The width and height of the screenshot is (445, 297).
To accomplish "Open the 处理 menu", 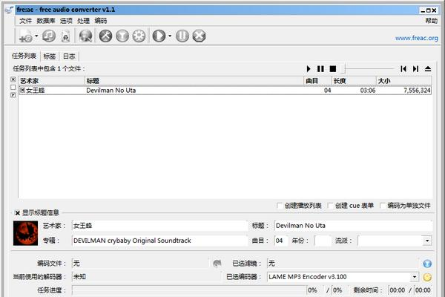I will point(83,21).
